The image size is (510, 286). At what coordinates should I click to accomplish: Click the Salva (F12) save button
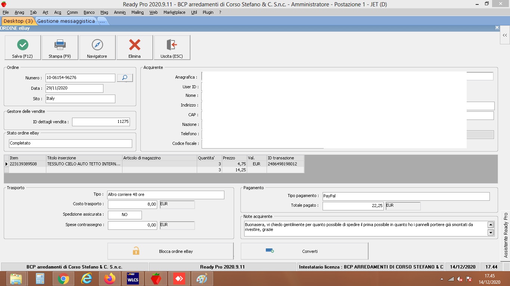coord(22,47)
